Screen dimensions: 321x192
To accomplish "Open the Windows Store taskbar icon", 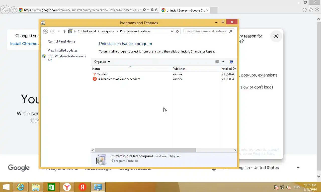I will 51,187.
